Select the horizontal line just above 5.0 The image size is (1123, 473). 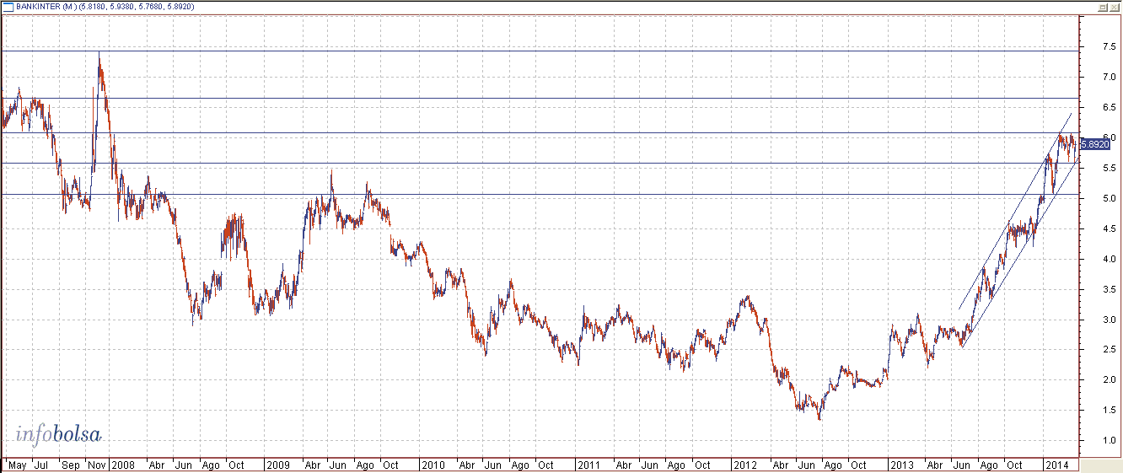tap(540, 195)
